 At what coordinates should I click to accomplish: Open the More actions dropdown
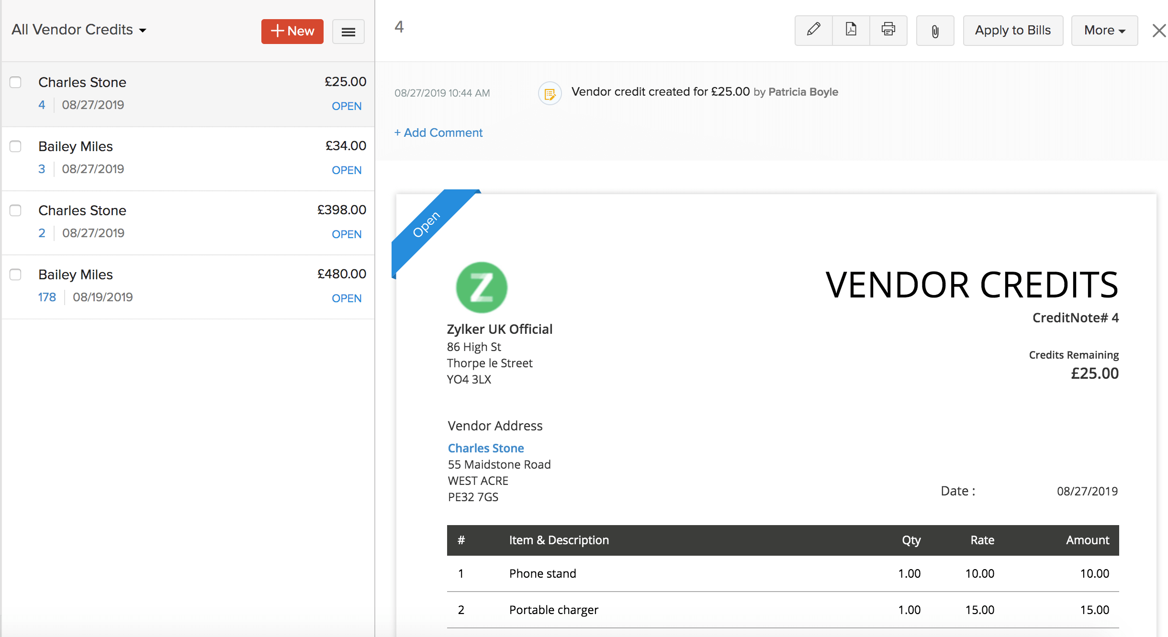(1104, 31)
